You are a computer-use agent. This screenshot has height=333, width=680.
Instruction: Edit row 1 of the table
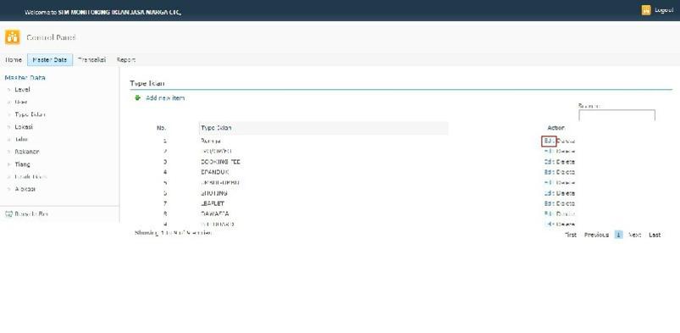[x=549, y=142]
